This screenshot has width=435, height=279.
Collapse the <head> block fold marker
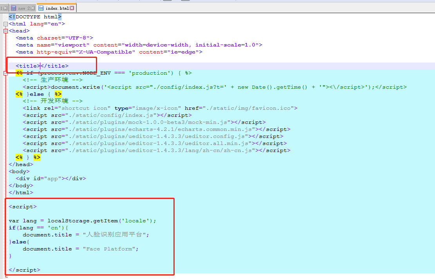tap(5, 31)
